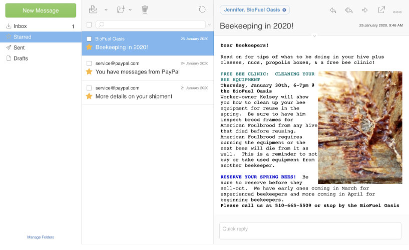This screenshot has width=409, height=250.
Task: Open the three-dots more actions menu
Action: (397, 11)
